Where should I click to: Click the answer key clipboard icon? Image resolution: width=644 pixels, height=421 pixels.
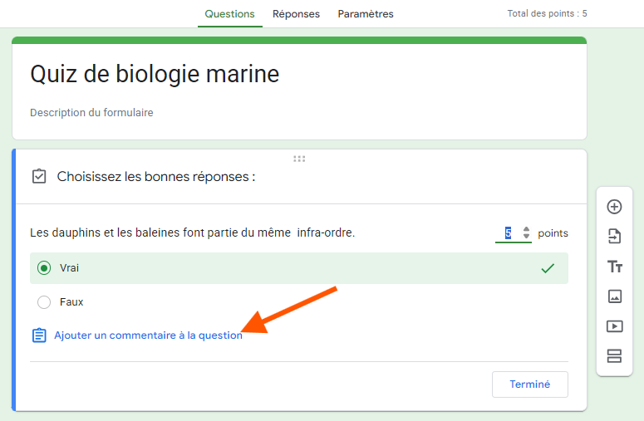click(x=39, y=177)
